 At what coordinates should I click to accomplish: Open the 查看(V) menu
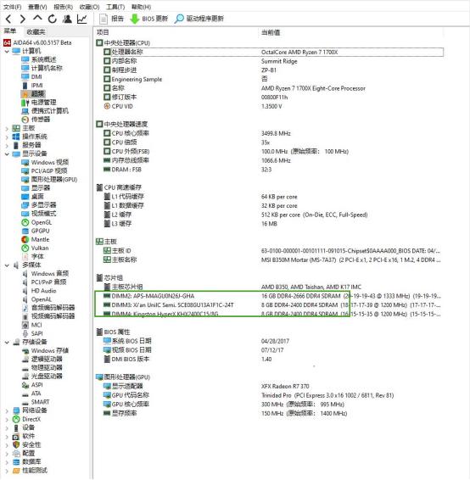[x=37, y=7]
